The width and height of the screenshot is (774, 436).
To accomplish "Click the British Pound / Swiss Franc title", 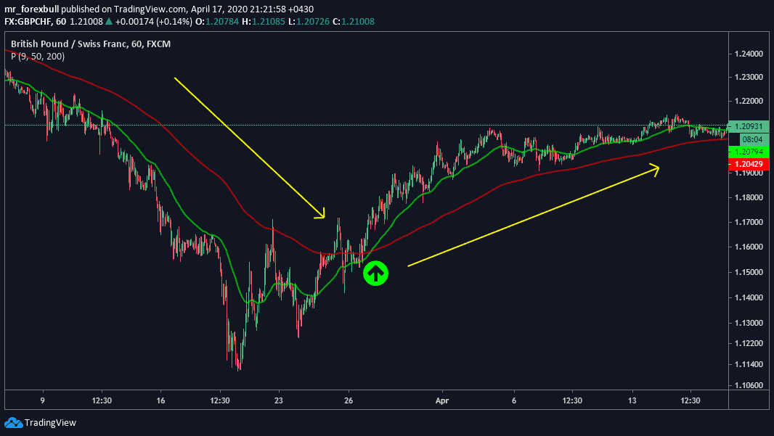I will (71, 44).
